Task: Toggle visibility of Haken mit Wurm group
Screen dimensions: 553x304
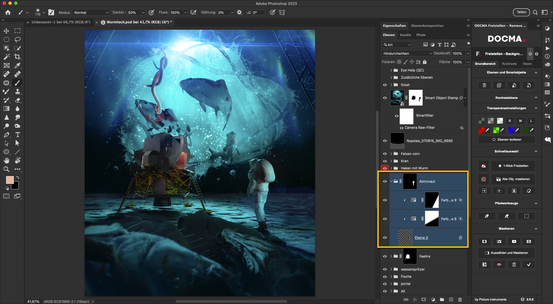Action: pos(385,168)
